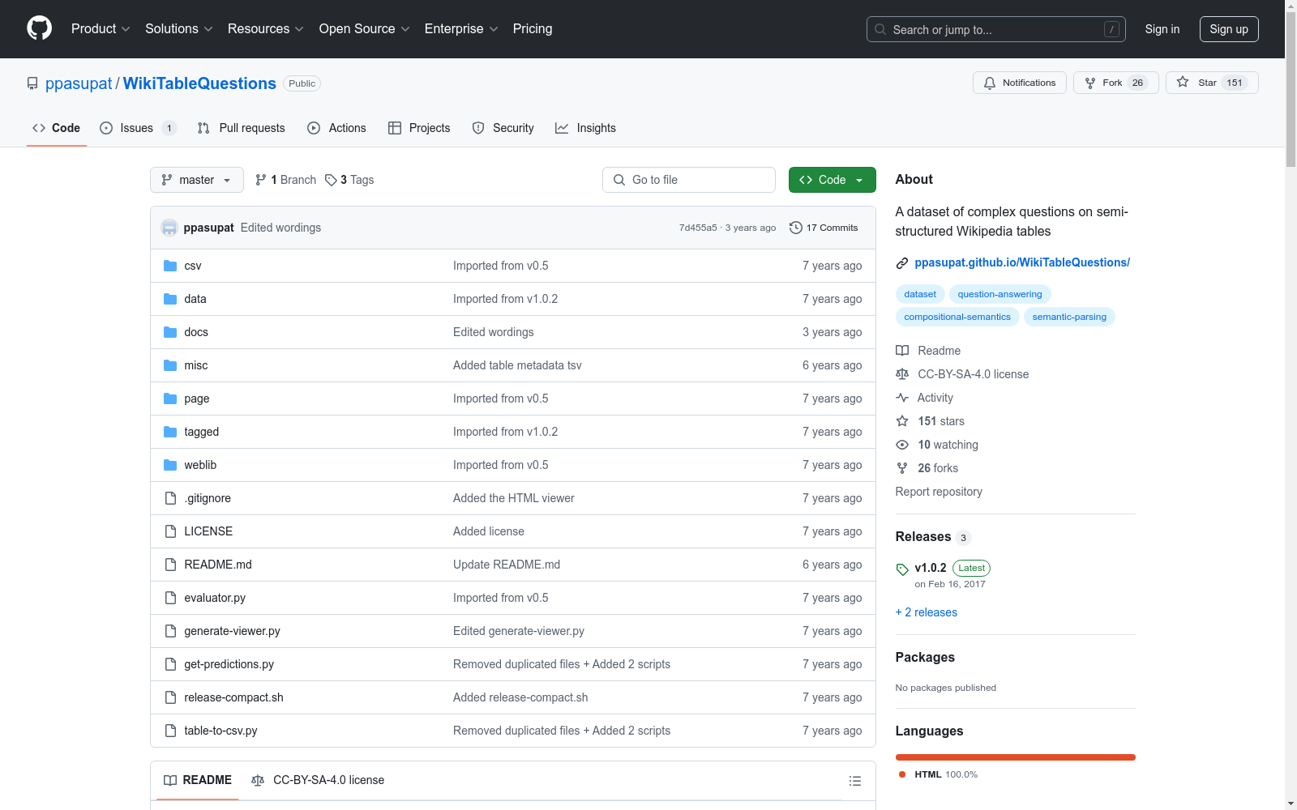
Task: Click the scale icon beside CC-BY-SA-4.0 license
Action: 902,374
